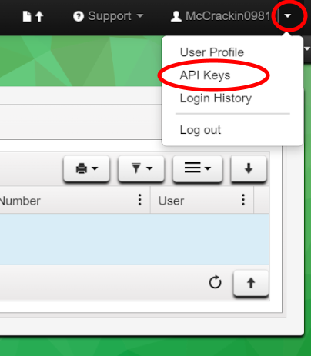Refresh the grid with the reload icon
Image resolution: width=311 pixels, height=356 pixels.
tap(215, 282)
